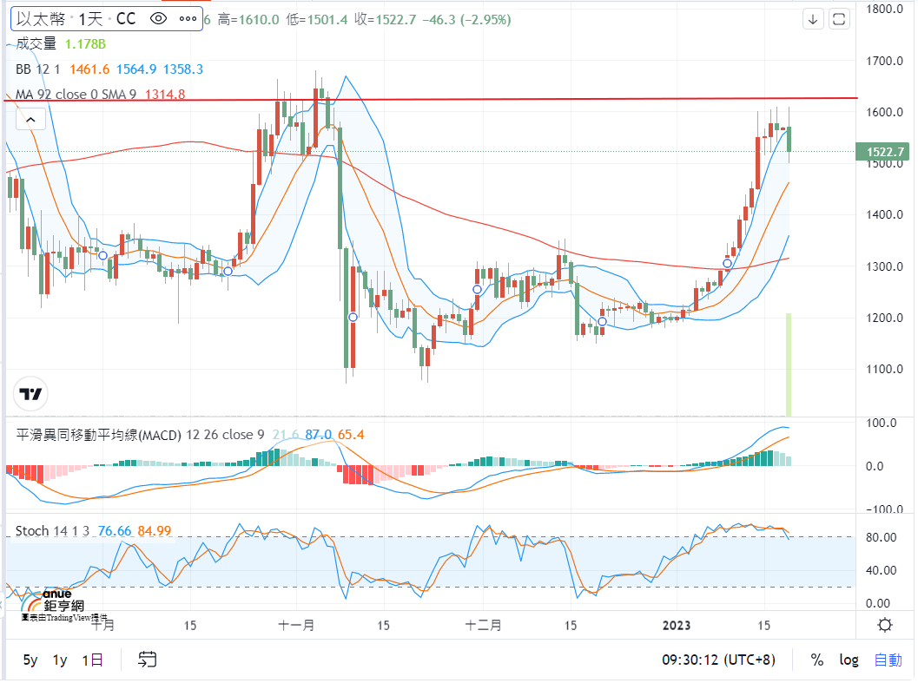
Task: Toggle visibility eye icon for 以太幣 symbol
Action: click(x=157, y=18)
